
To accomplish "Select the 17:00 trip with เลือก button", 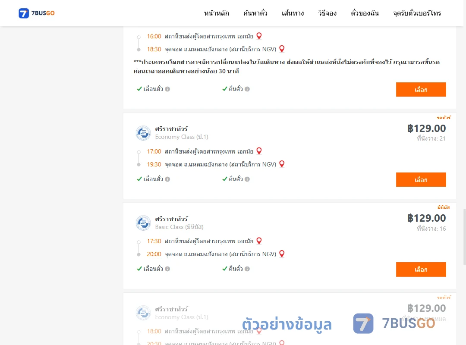I will [x=421, y=179].
